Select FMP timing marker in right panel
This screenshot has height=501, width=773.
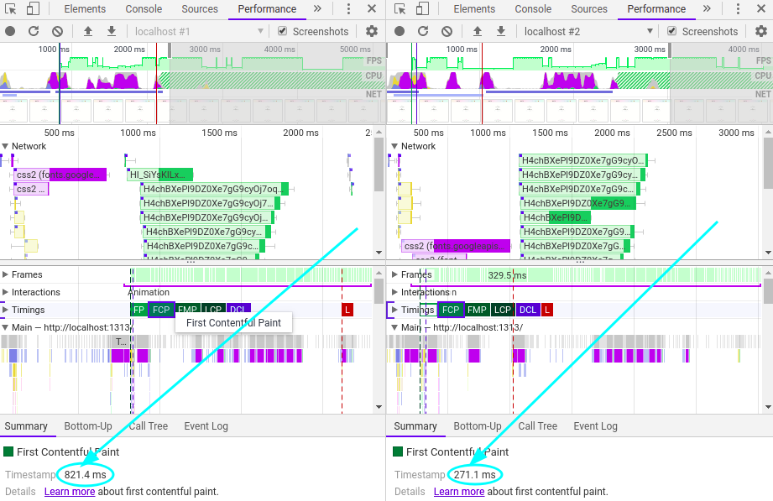[477, 311]
